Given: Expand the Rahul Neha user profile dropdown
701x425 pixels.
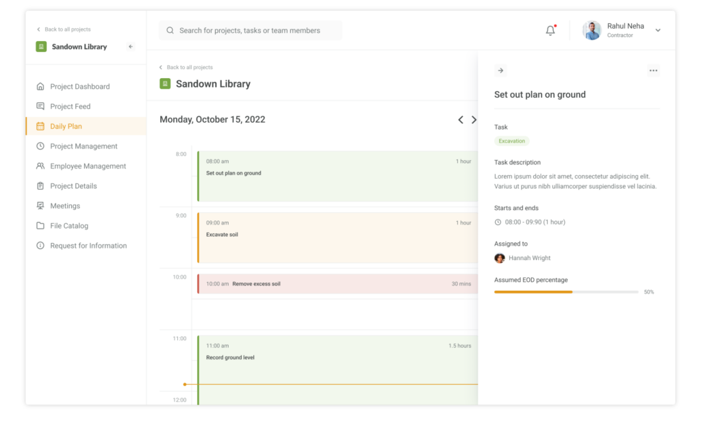Looking at the screenshot, I should point(657,30).
